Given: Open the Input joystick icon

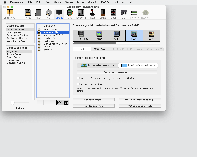Looking at the screenshot, I should tap(93, 14).
